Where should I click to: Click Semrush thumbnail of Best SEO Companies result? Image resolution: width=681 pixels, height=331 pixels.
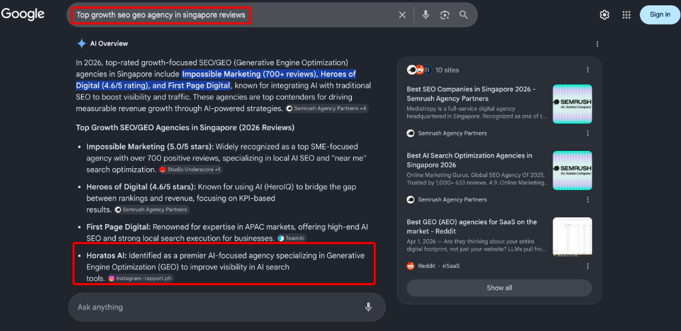point(572,104)
